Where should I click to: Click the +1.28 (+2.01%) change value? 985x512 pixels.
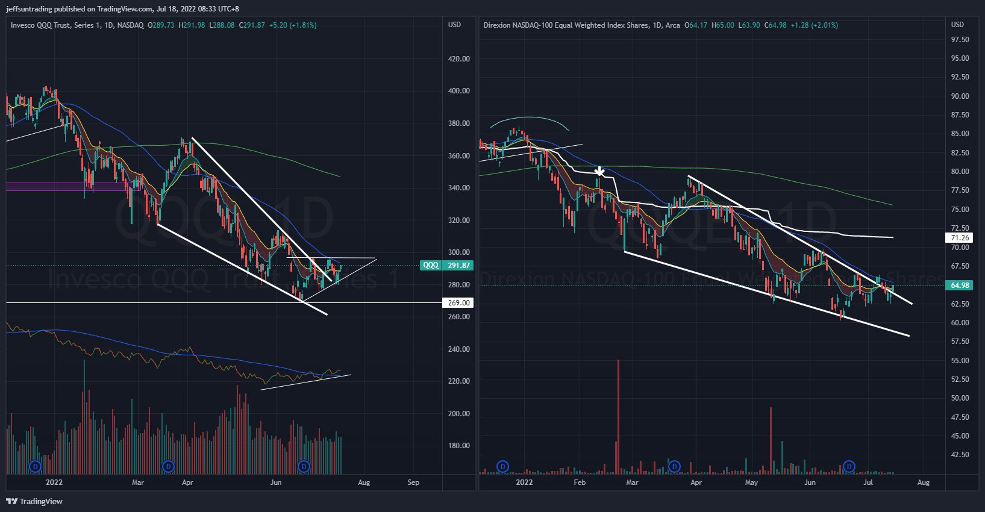(x=815, y=25)
